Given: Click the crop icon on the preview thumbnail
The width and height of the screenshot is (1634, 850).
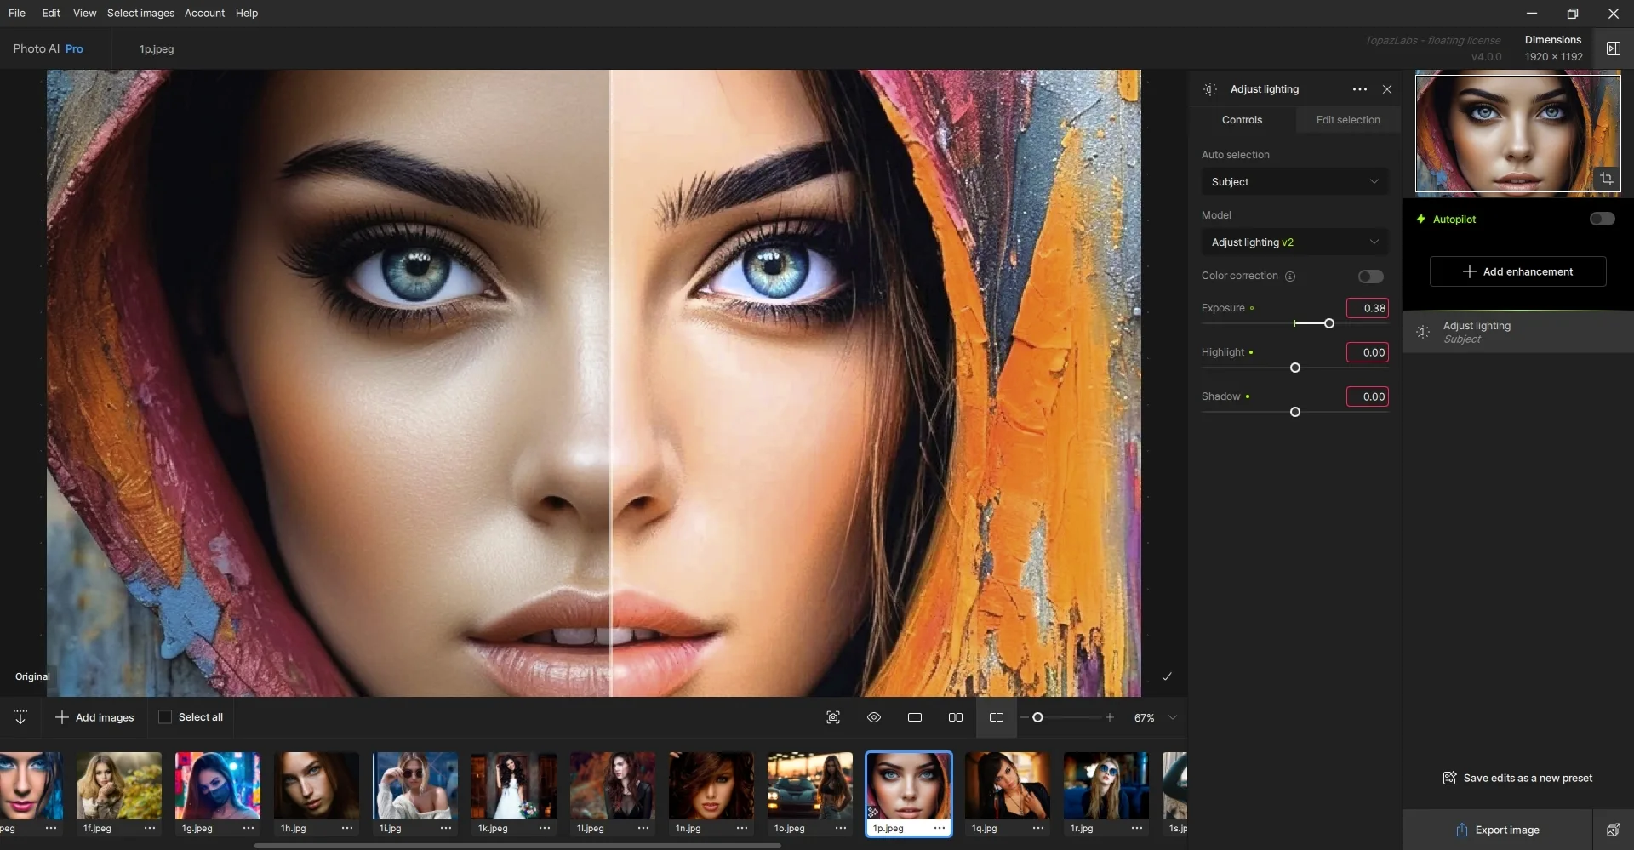Looking at the screenshot, I should [1606, 179].
